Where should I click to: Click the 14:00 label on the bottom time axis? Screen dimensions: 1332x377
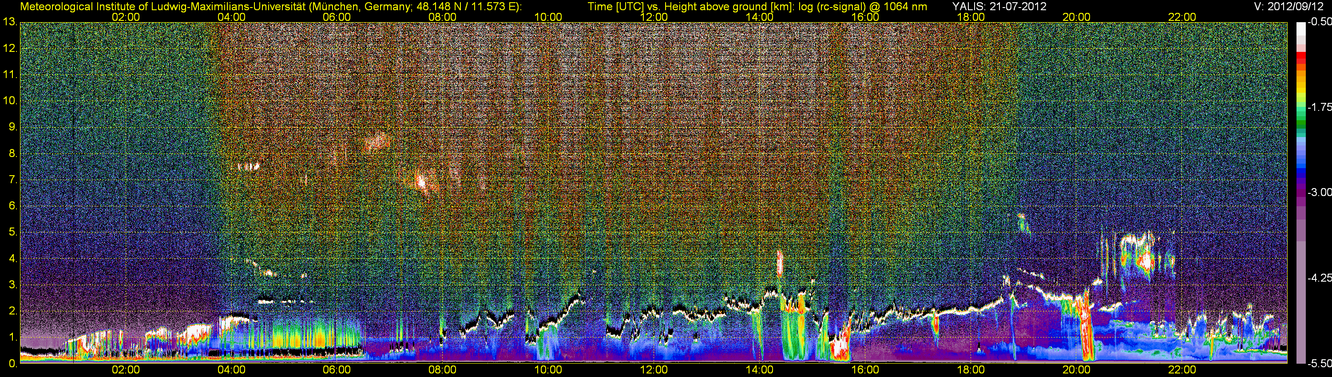(x=760, y=370)
